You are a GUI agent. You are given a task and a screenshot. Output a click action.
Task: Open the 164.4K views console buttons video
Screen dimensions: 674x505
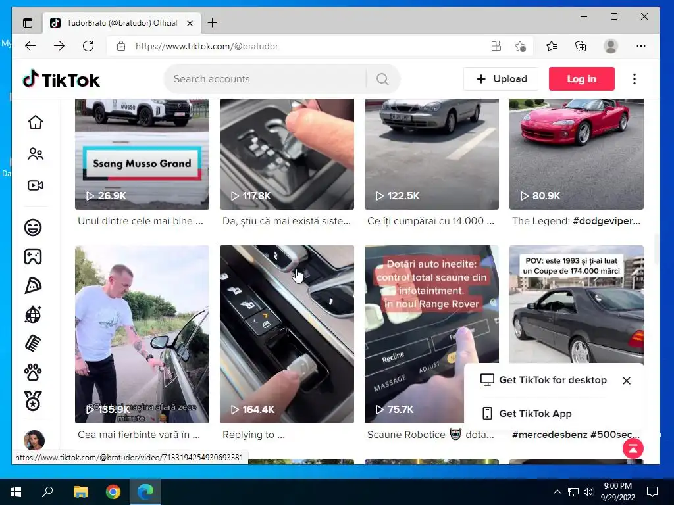pos(287,334)
